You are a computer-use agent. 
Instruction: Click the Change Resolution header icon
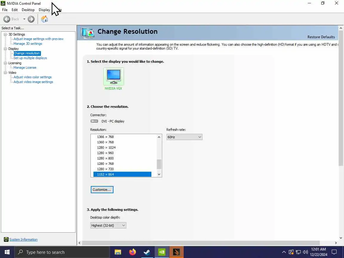point(88,33)
